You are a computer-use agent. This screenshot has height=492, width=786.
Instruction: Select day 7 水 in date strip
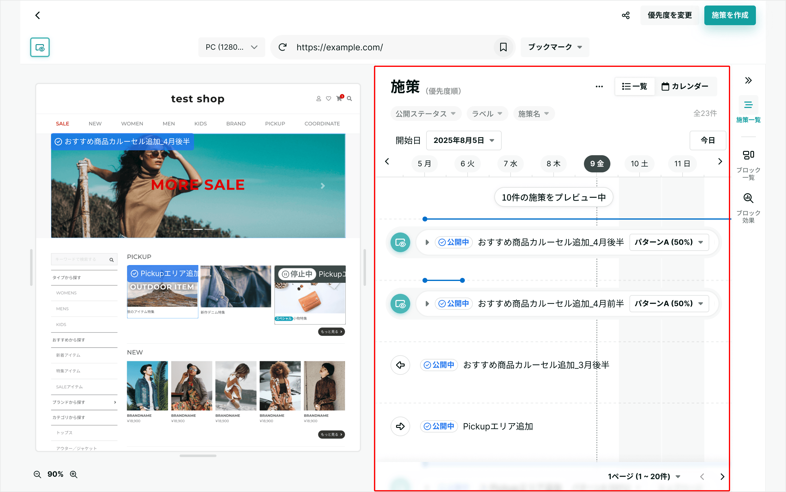click(510, 164)
